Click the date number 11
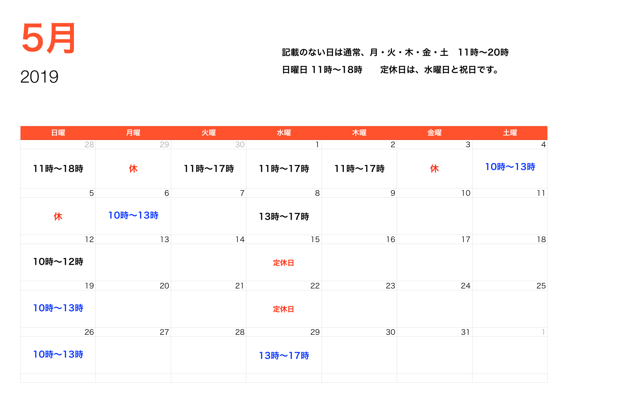The image size is (626, 407). point(541,193)
